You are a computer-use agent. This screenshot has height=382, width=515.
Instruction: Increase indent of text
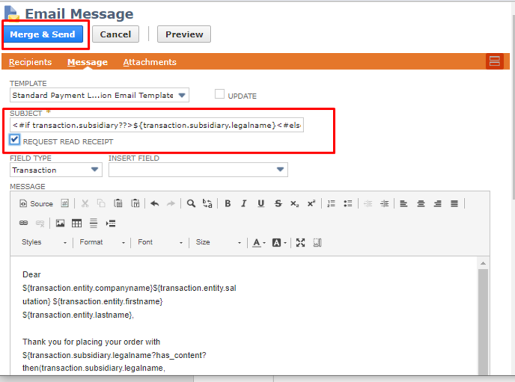click(x=385, y=204)
